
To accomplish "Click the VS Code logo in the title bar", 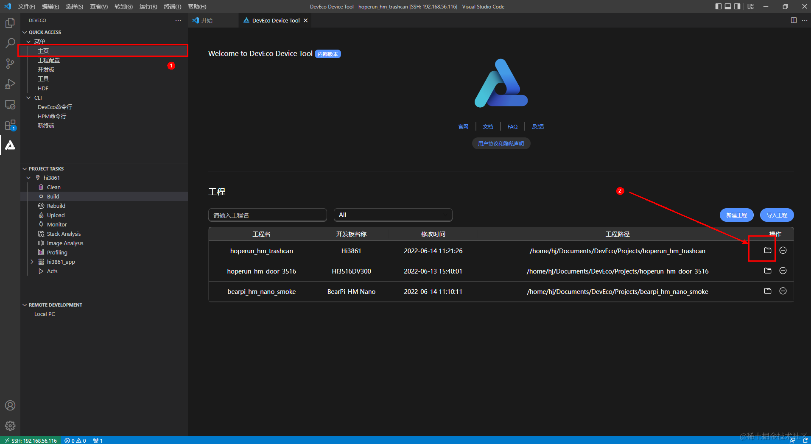I will pos(8,6).
